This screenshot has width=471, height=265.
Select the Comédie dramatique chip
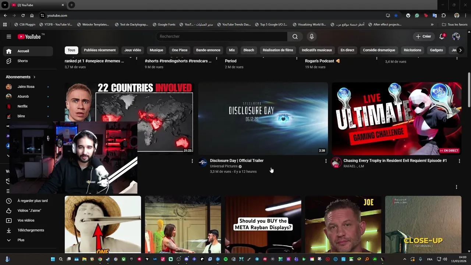379,50
